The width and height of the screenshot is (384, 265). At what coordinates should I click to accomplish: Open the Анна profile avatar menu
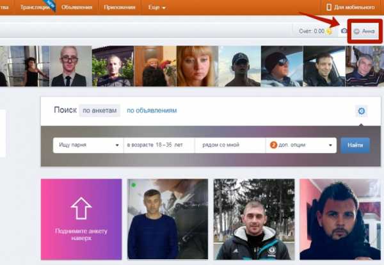point(365,31)
